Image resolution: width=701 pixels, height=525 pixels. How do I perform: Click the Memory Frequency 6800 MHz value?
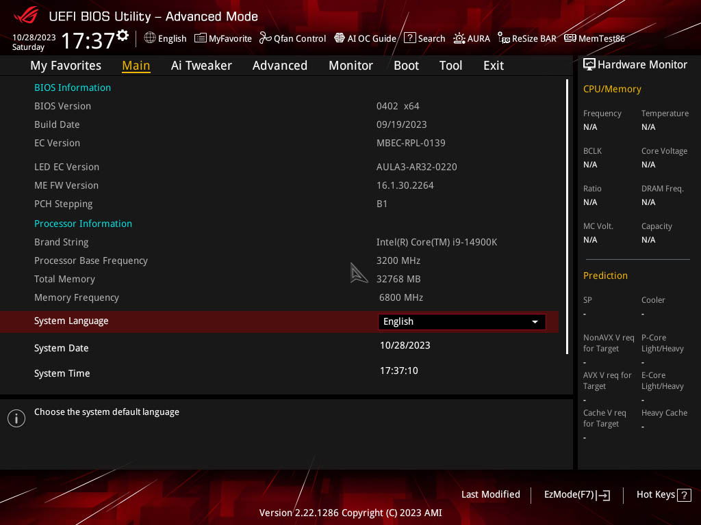(401, 298)
